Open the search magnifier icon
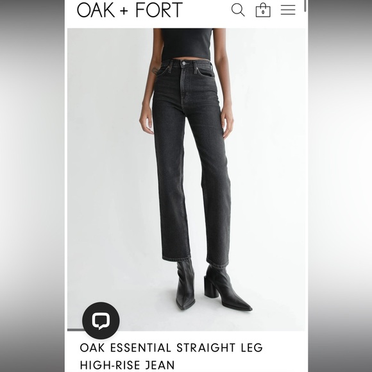 pos(238,10)
